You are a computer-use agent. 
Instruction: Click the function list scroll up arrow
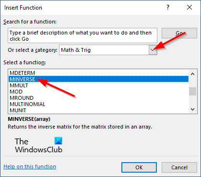point(192,74)
